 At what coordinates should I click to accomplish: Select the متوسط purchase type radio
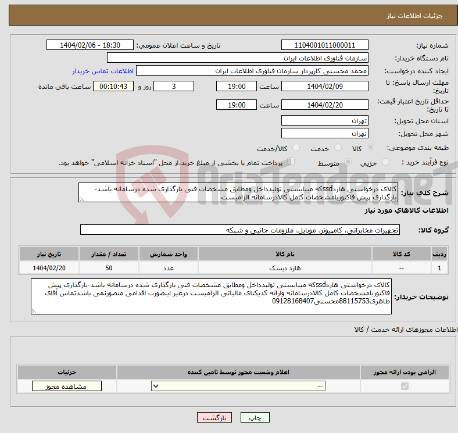click(x=348, y=162)
